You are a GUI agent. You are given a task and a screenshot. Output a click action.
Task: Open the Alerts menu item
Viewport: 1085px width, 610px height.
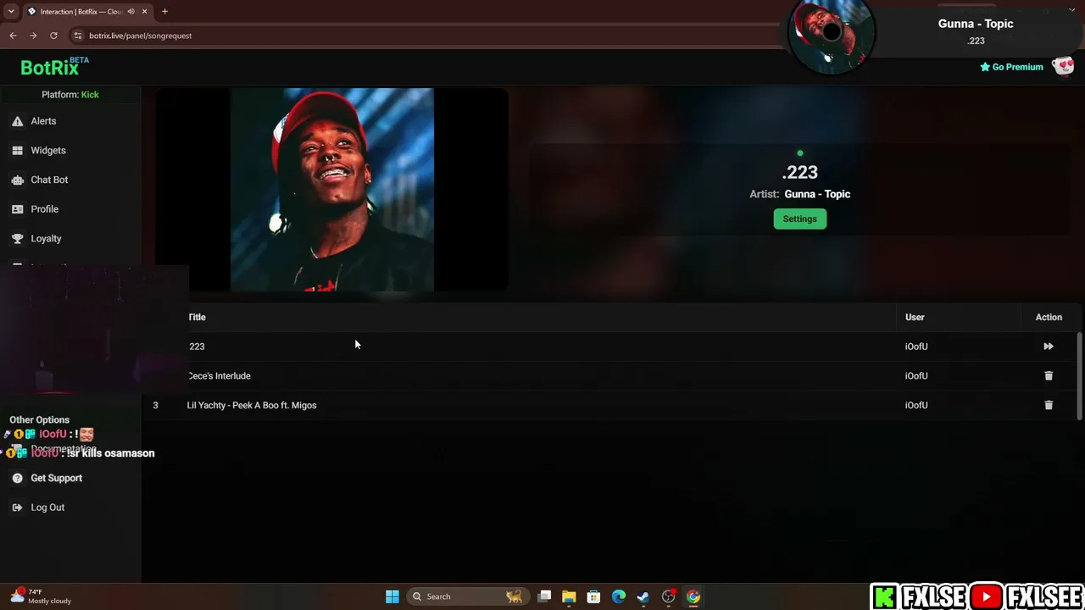(x=43, y=121)
